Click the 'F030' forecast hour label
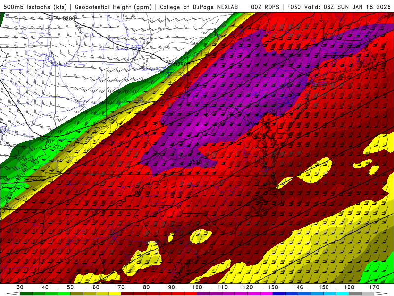394x296 pixels. tap(294, 7)
